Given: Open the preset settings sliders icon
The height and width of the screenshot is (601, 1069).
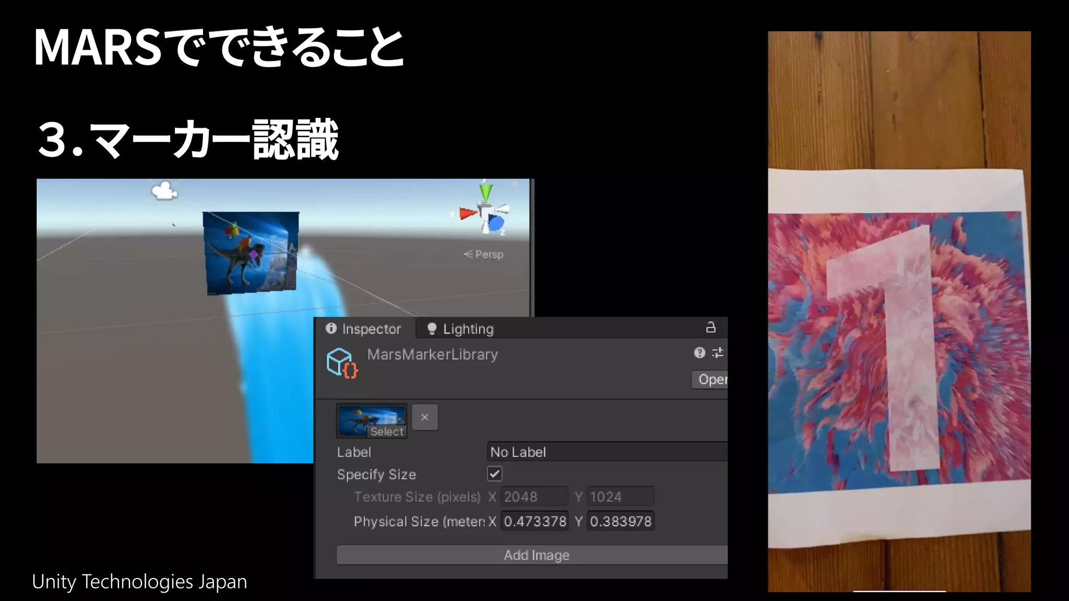Looking at the screenshot, I should tap(718, 353).
